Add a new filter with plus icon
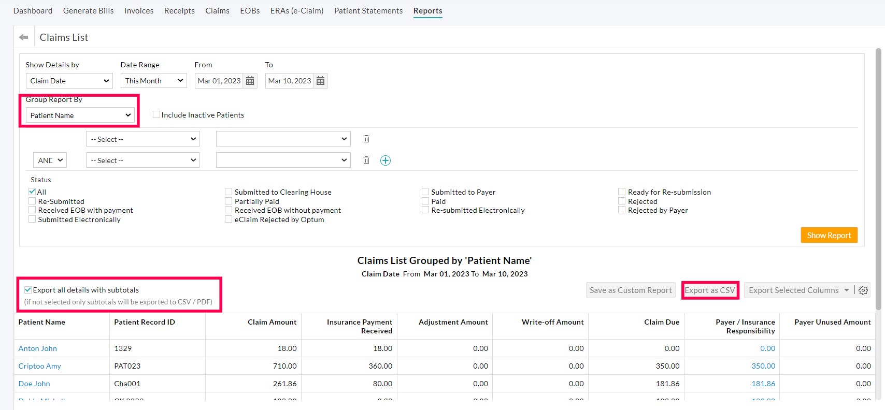 386,160
